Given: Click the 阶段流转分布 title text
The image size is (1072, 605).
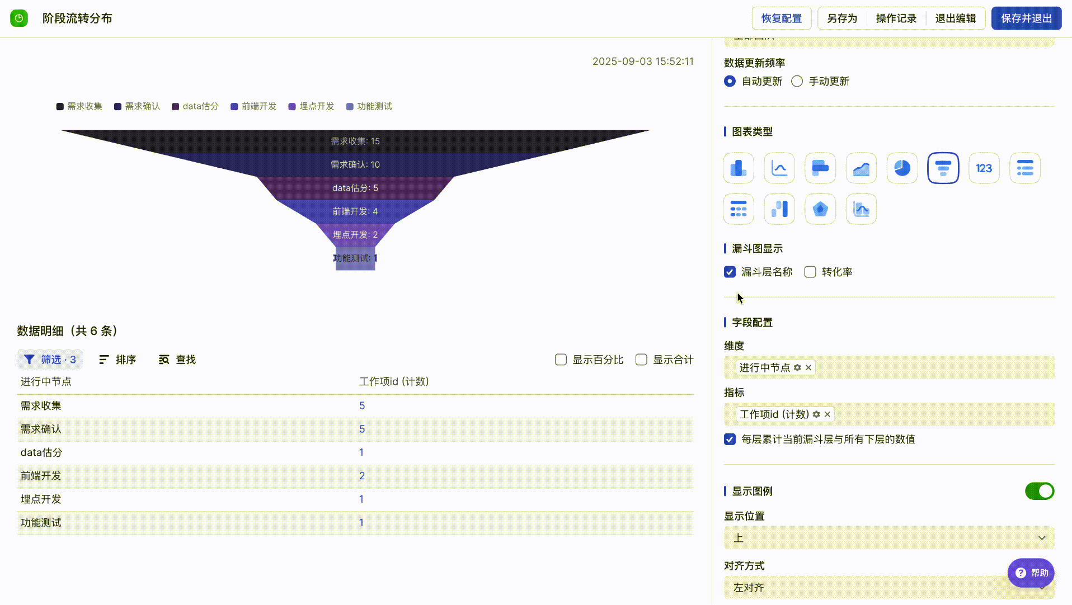Looking at the screenshot, I should [77, 18].
